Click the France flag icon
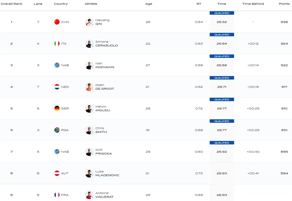 pyautogui.click(x=57, y=195)
